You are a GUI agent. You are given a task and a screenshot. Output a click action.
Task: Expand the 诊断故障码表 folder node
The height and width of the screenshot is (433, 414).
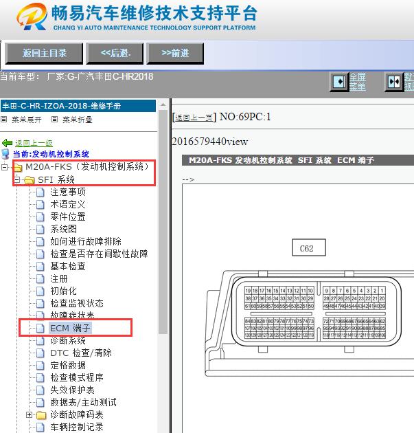pyautogui.click(x=30, y=414)
